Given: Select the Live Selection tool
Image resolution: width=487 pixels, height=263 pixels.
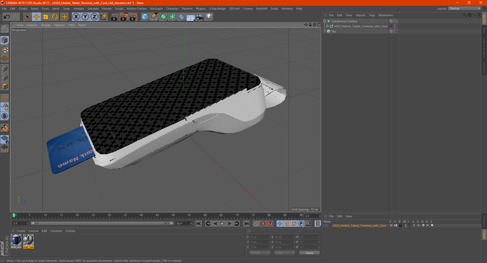Looking at the screenshot, I should pos(27,17).
